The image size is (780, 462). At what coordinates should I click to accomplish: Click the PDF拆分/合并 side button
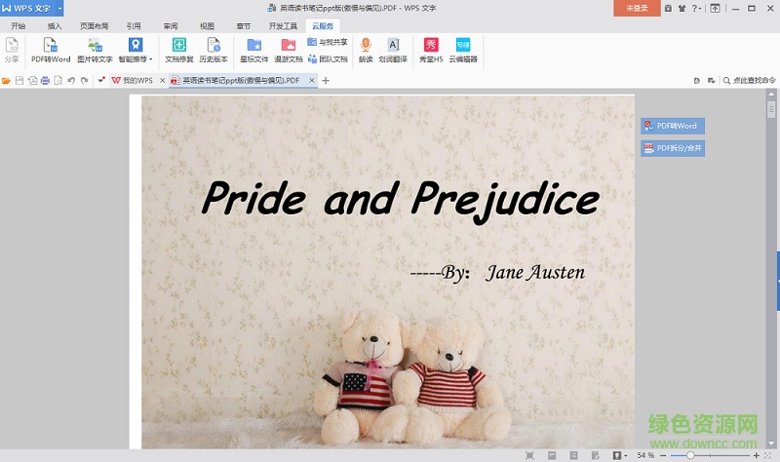(x=673, y=148)
